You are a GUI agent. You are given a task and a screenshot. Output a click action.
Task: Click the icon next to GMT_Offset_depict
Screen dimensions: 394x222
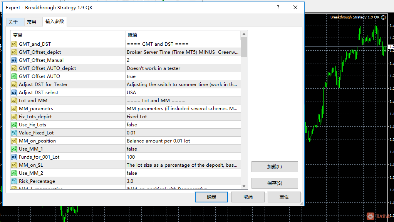(x=14, y=52)
